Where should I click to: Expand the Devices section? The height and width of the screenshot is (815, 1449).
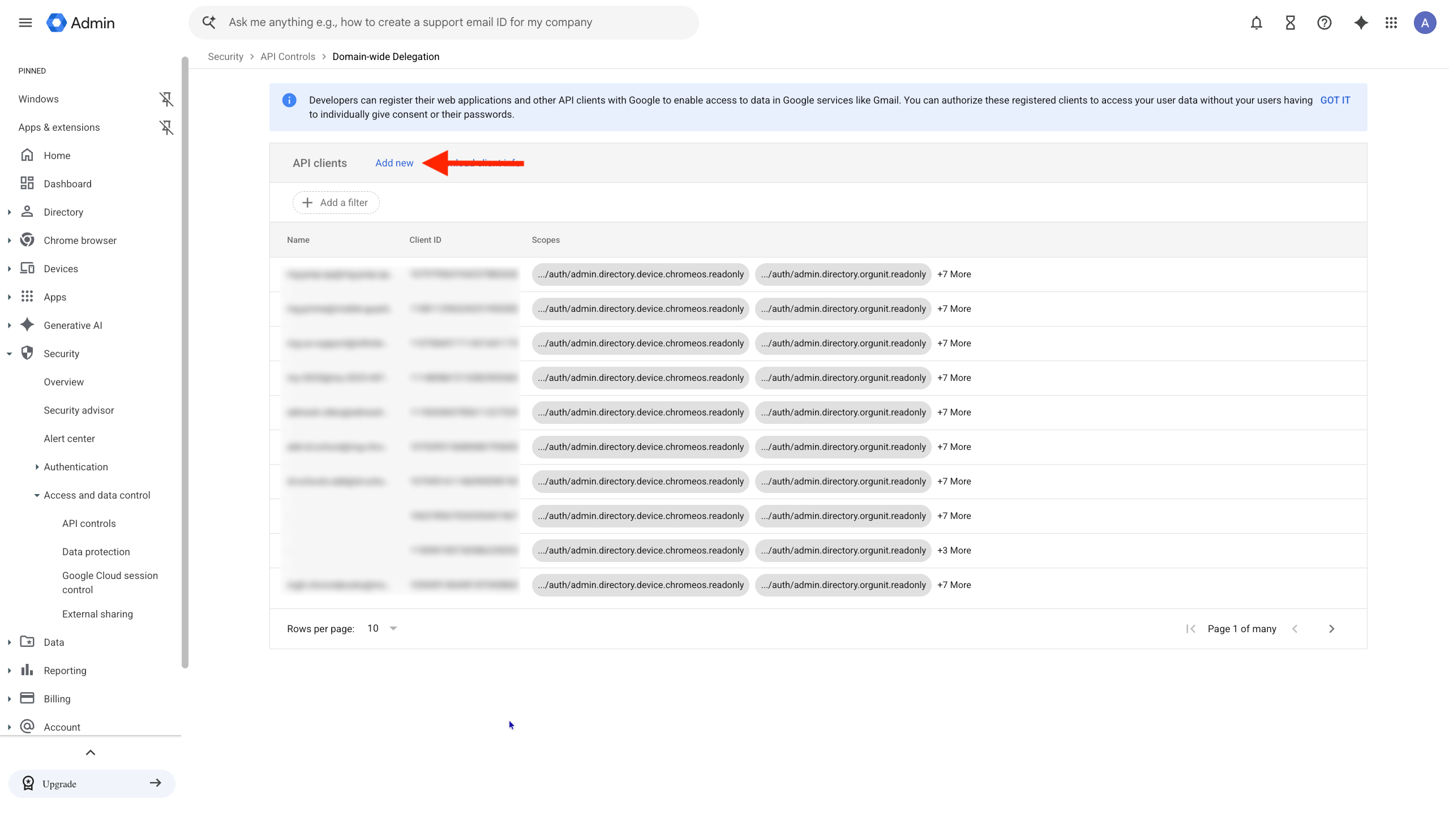coord(10,269)
